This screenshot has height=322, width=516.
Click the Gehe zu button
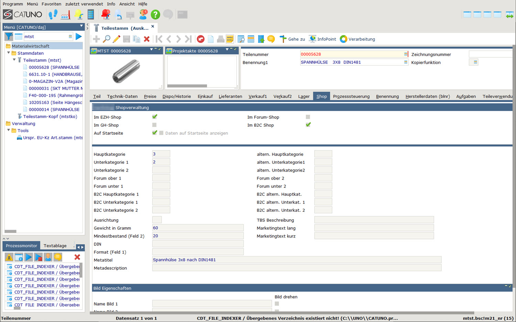point(292,39)
